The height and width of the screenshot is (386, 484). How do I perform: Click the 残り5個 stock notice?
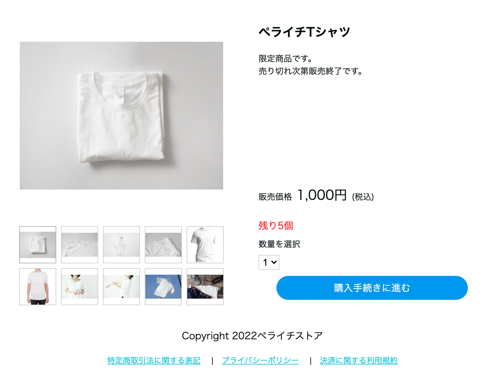click(276, 226)
